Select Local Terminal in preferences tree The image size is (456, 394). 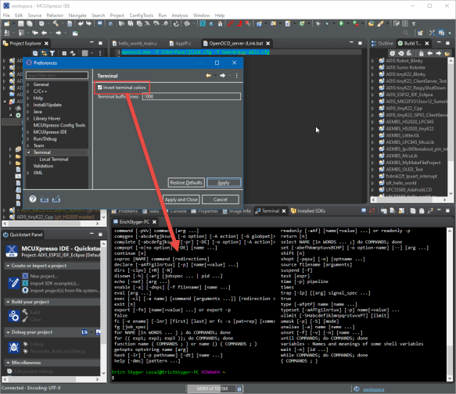[x=54, y=159]
